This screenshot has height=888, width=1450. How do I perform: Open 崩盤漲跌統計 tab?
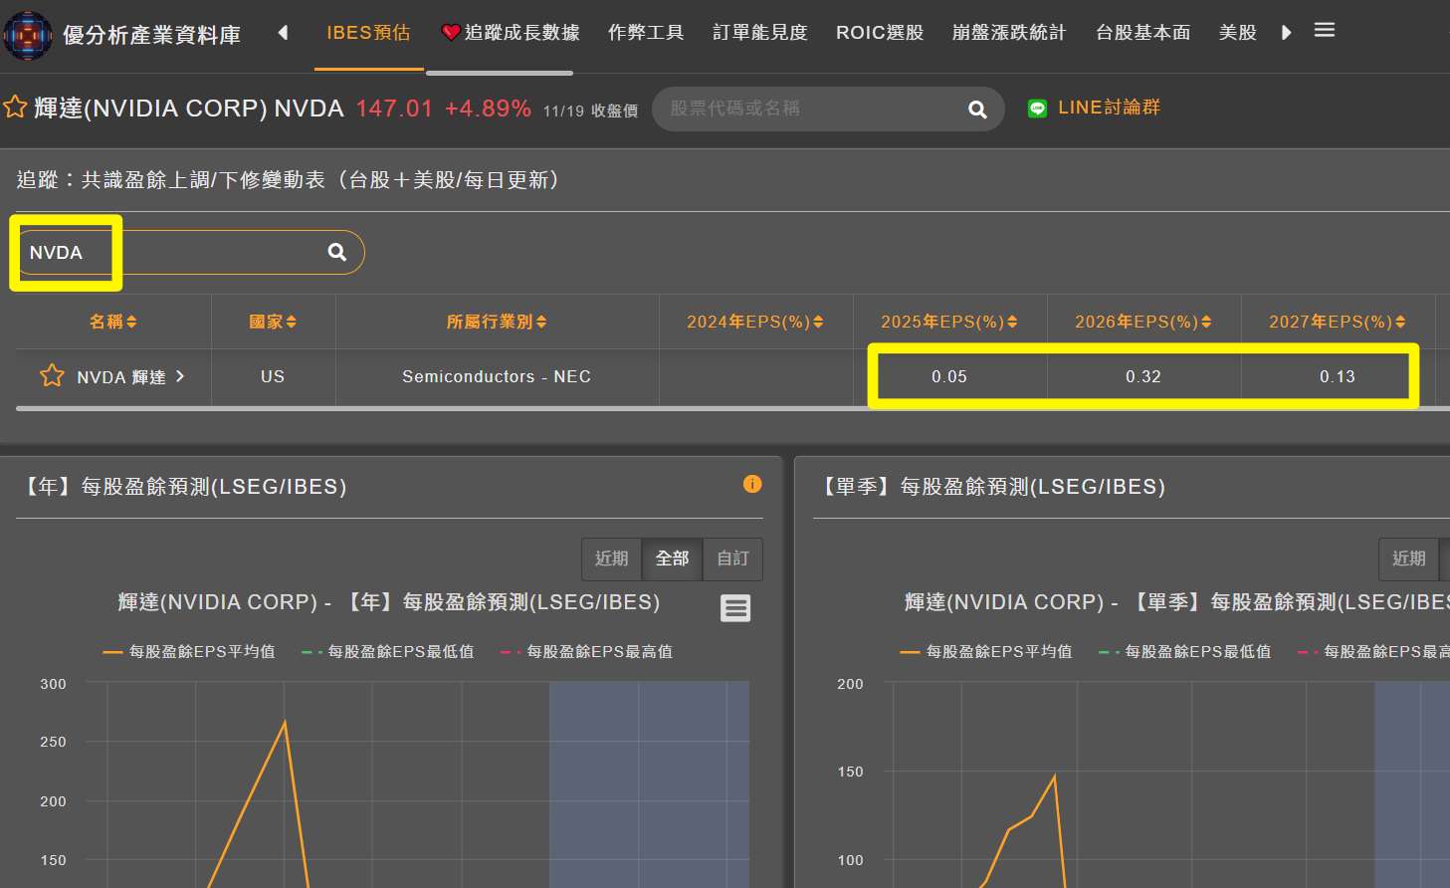[1009, 33]
